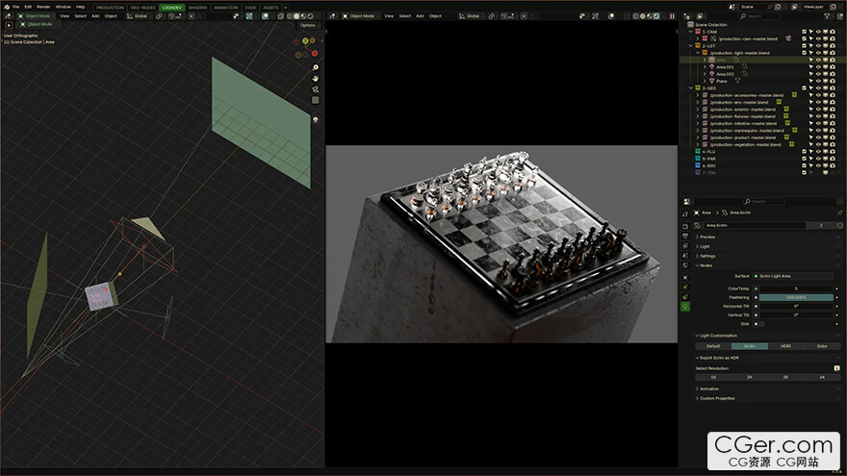Toggle exclude checkbox for 3-GEO collection
The width and height of the screenshot is (847, 476).
click(x=805, y=88)
